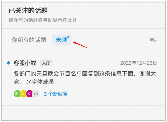Image resolution: width=167 pixels, height=122 pixels.
Task: Click the empty area below the thread
Action: click(83, 113)
